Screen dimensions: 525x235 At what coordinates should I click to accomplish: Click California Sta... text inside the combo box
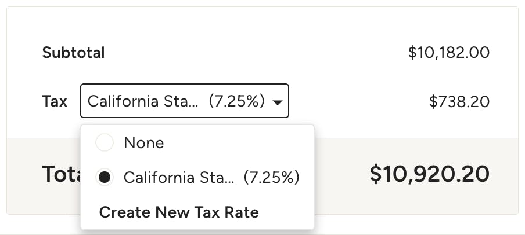[x=143, y=101]
